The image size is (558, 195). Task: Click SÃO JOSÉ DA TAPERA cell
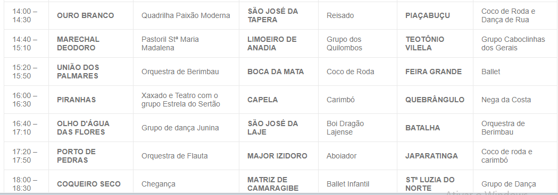(272, 15)
